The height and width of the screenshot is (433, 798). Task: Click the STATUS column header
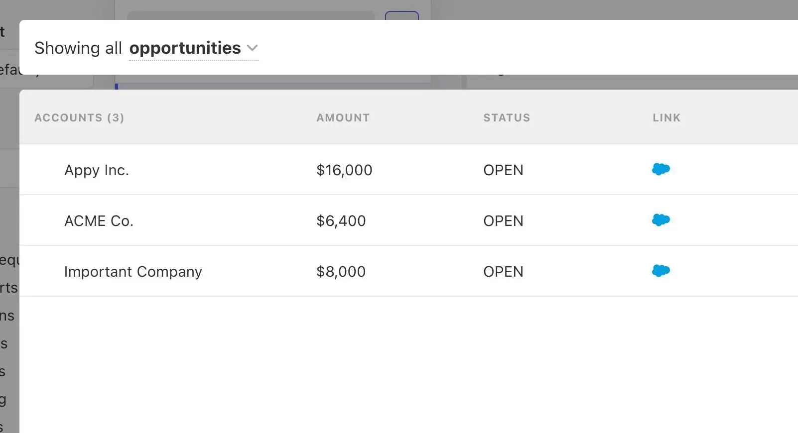506,117
